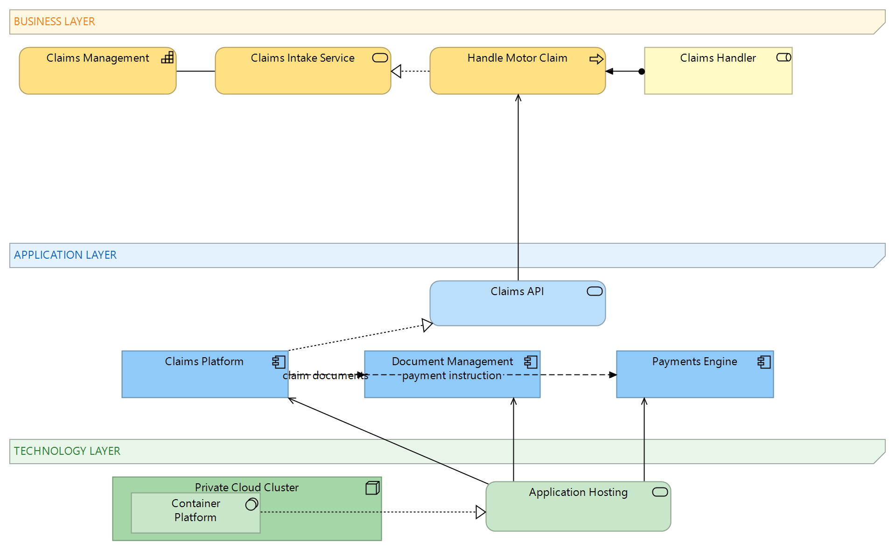
Task: Click the realization arrowhead entering Application Hosting
Action: 481,512
